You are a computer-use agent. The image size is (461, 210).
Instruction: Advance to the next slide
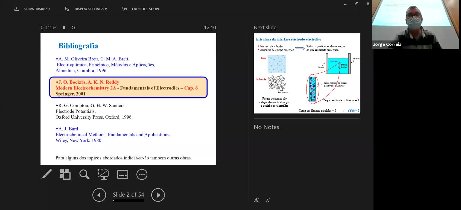[158, 195]
